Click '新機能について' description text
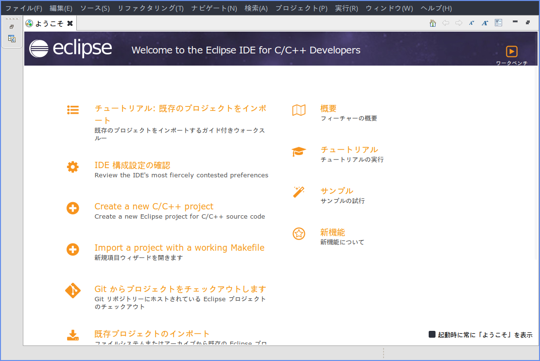 342,242
